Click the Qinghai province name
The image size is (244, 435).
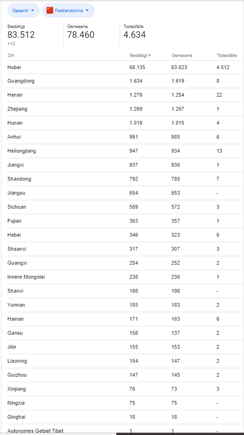(17, 417)
